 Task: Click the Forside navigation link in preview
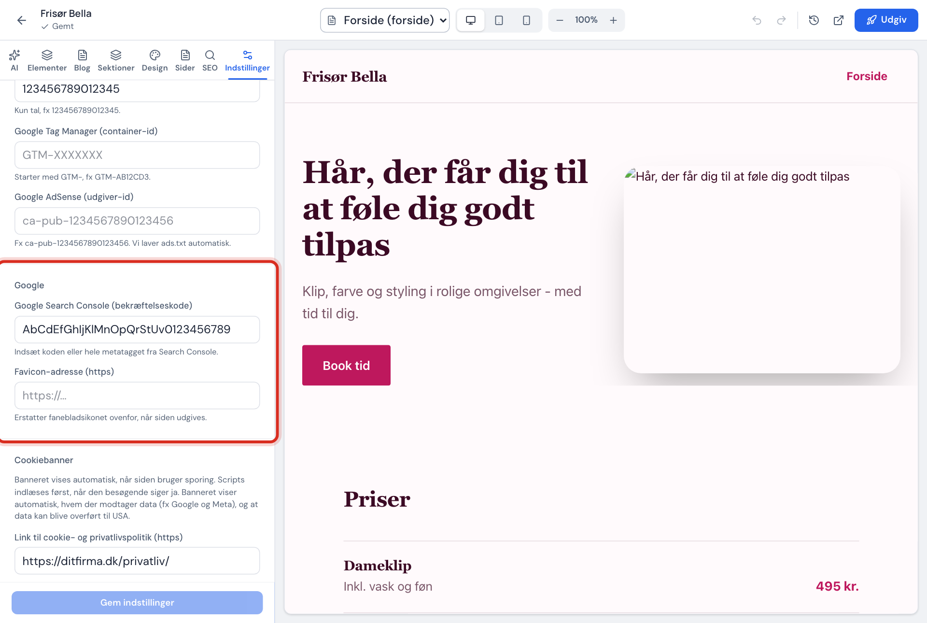pos(867,76)
